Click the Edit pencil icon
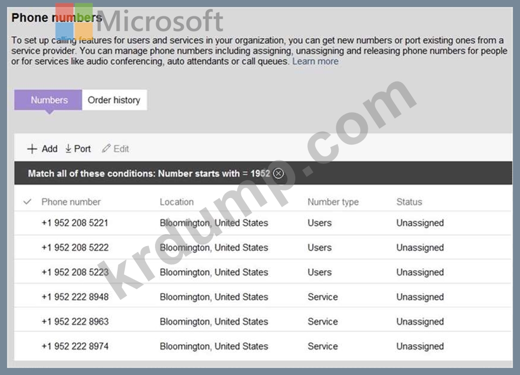This screenshot has width=520, height=375. (106, 149)
